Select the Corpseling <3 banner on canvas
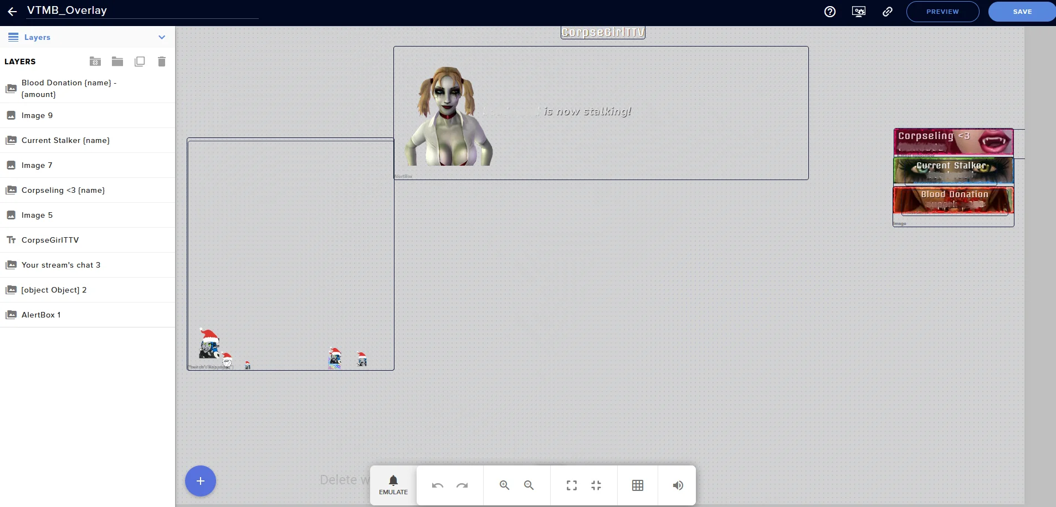Viewport: 1056px width, 507px height. (x=954, y=142)
